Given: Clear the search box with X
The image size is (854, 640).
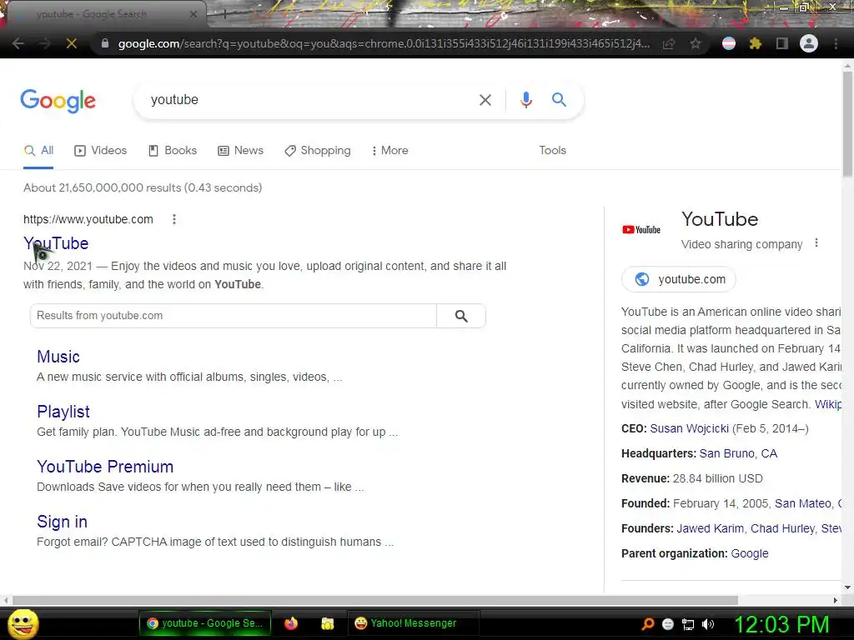Looking at the screenshot, I should 485,100.
